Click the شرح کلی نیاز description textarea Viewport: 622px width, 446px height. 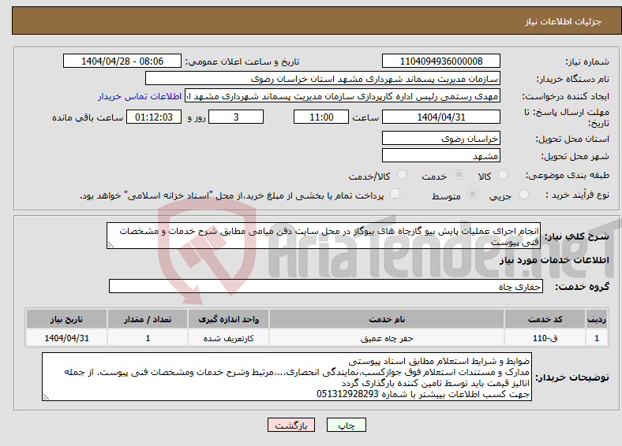pos(324,236)
